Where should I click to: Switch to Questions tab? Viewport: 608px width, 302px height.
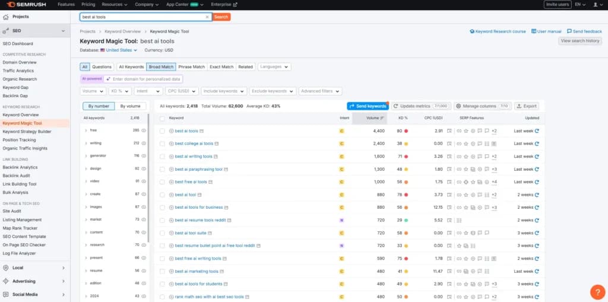pyautogui.click(x=102, y=66)
